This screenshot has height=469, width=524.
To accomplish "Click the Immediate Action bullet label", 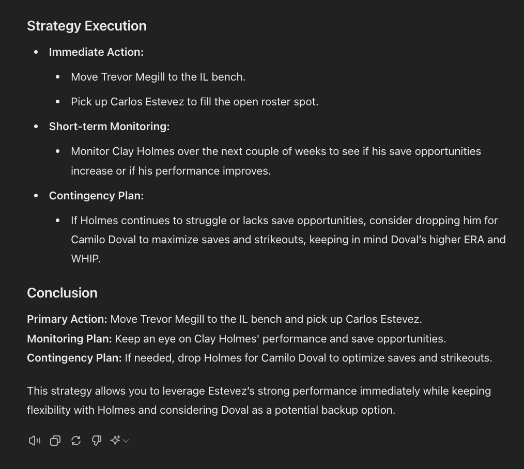I will (96, 52).
